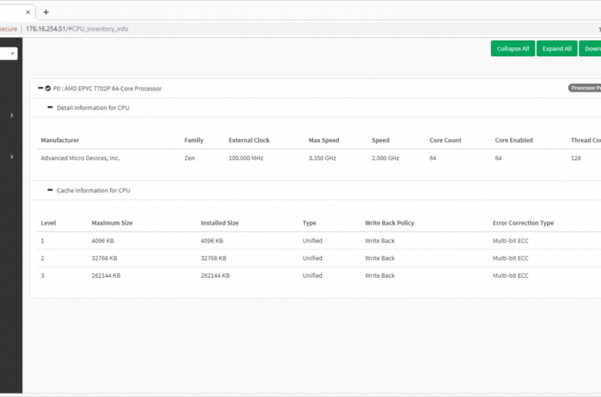Viewport: 601px width, 397px height.
Task: Click the processor status check icon
Action: coord(48,88)
